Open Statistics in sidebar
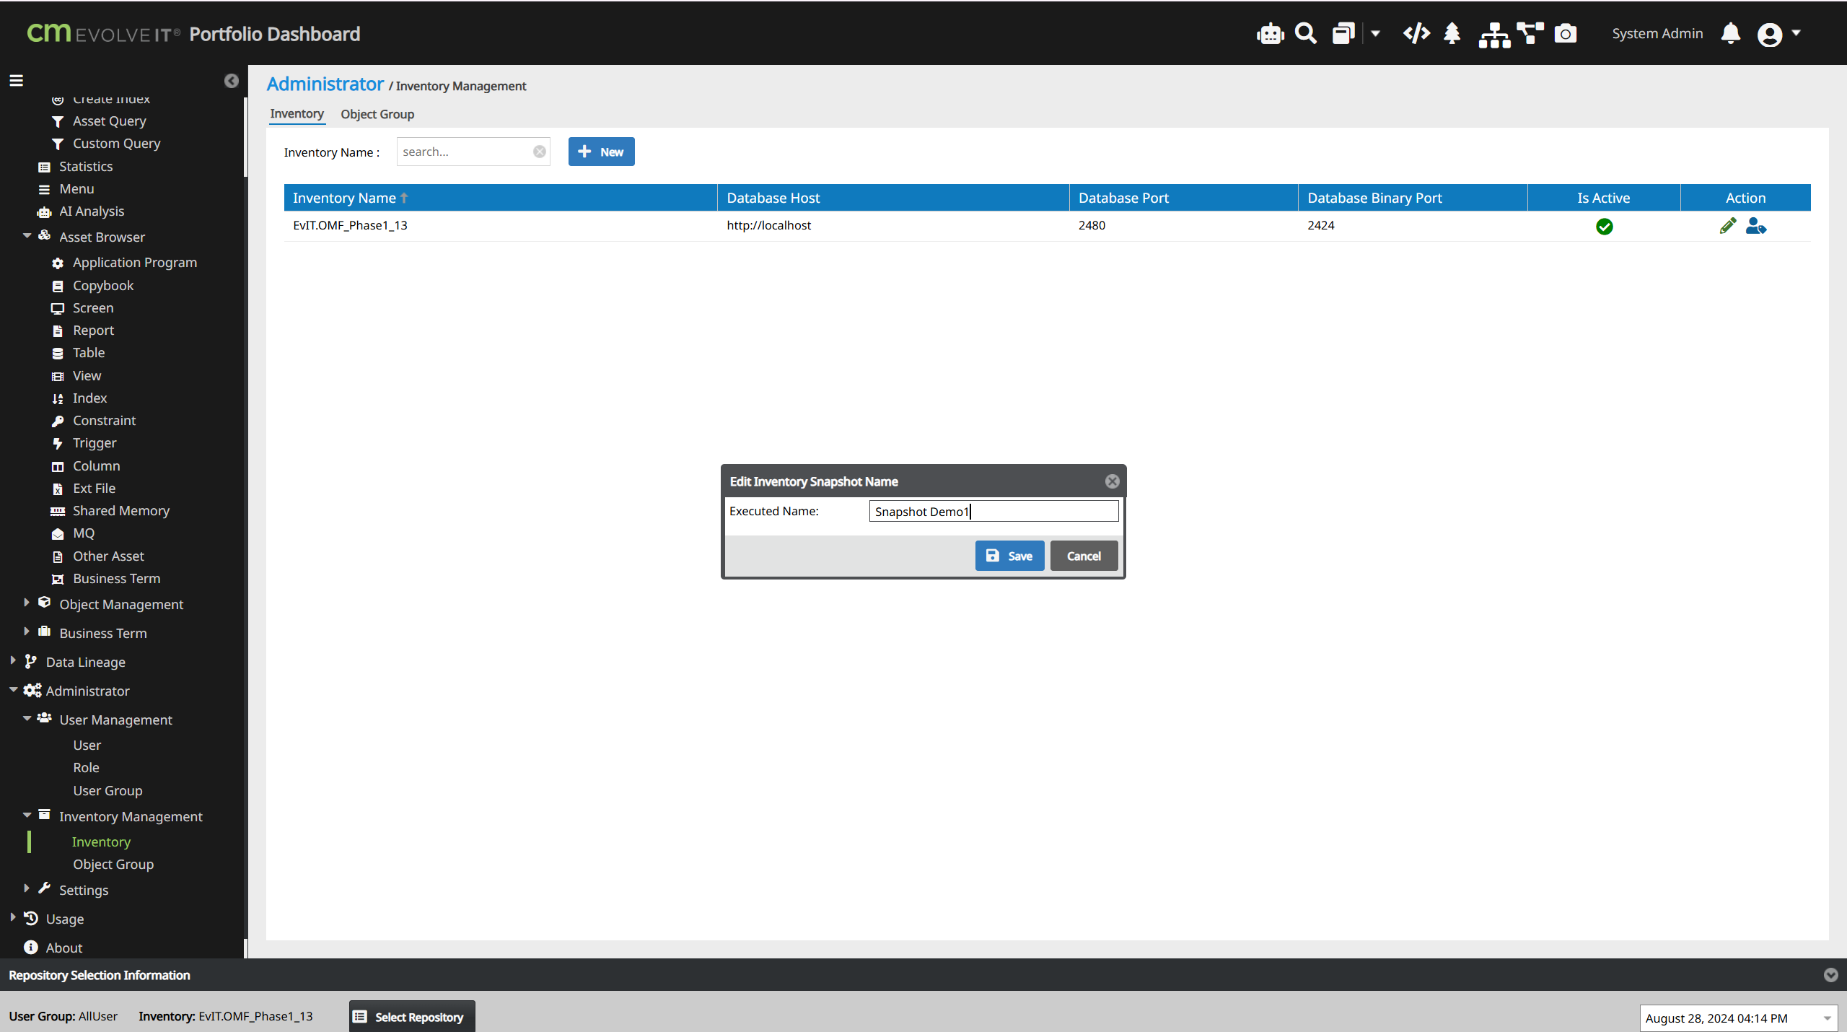 click(x=85, y=167)
